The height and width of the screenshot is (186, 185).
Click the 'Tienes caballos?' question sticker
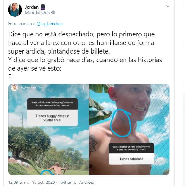[131, 159]
